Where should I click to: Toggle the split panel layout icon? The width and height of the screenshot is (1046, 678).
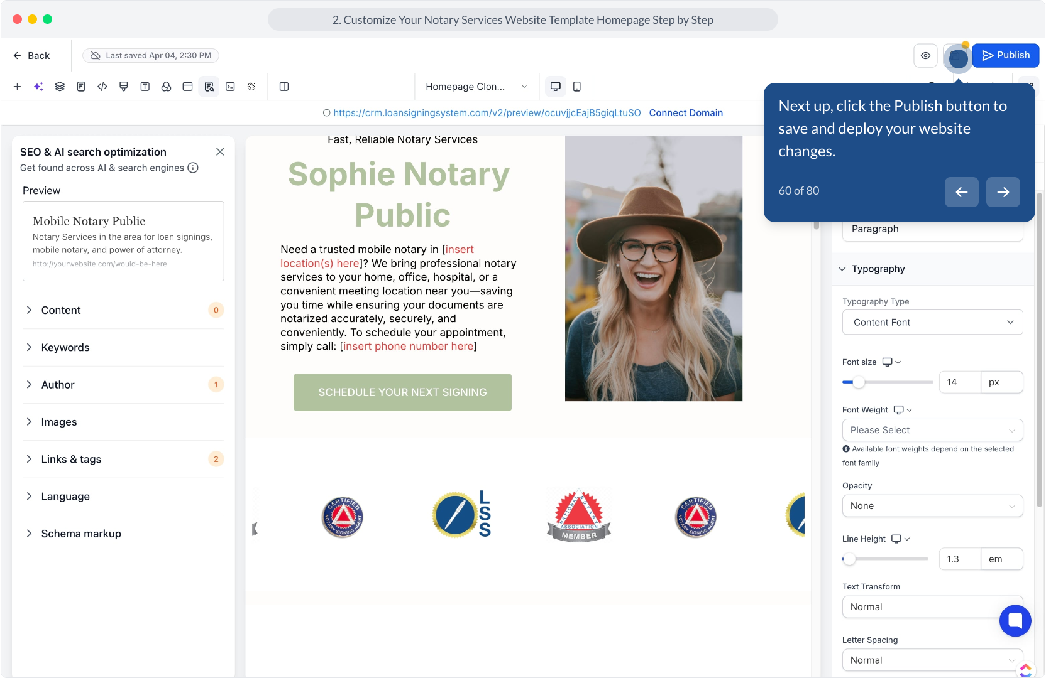[x=284, y=87]
